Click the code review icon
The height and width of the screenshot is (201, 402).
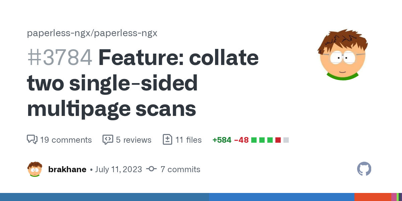pos(108,140)
